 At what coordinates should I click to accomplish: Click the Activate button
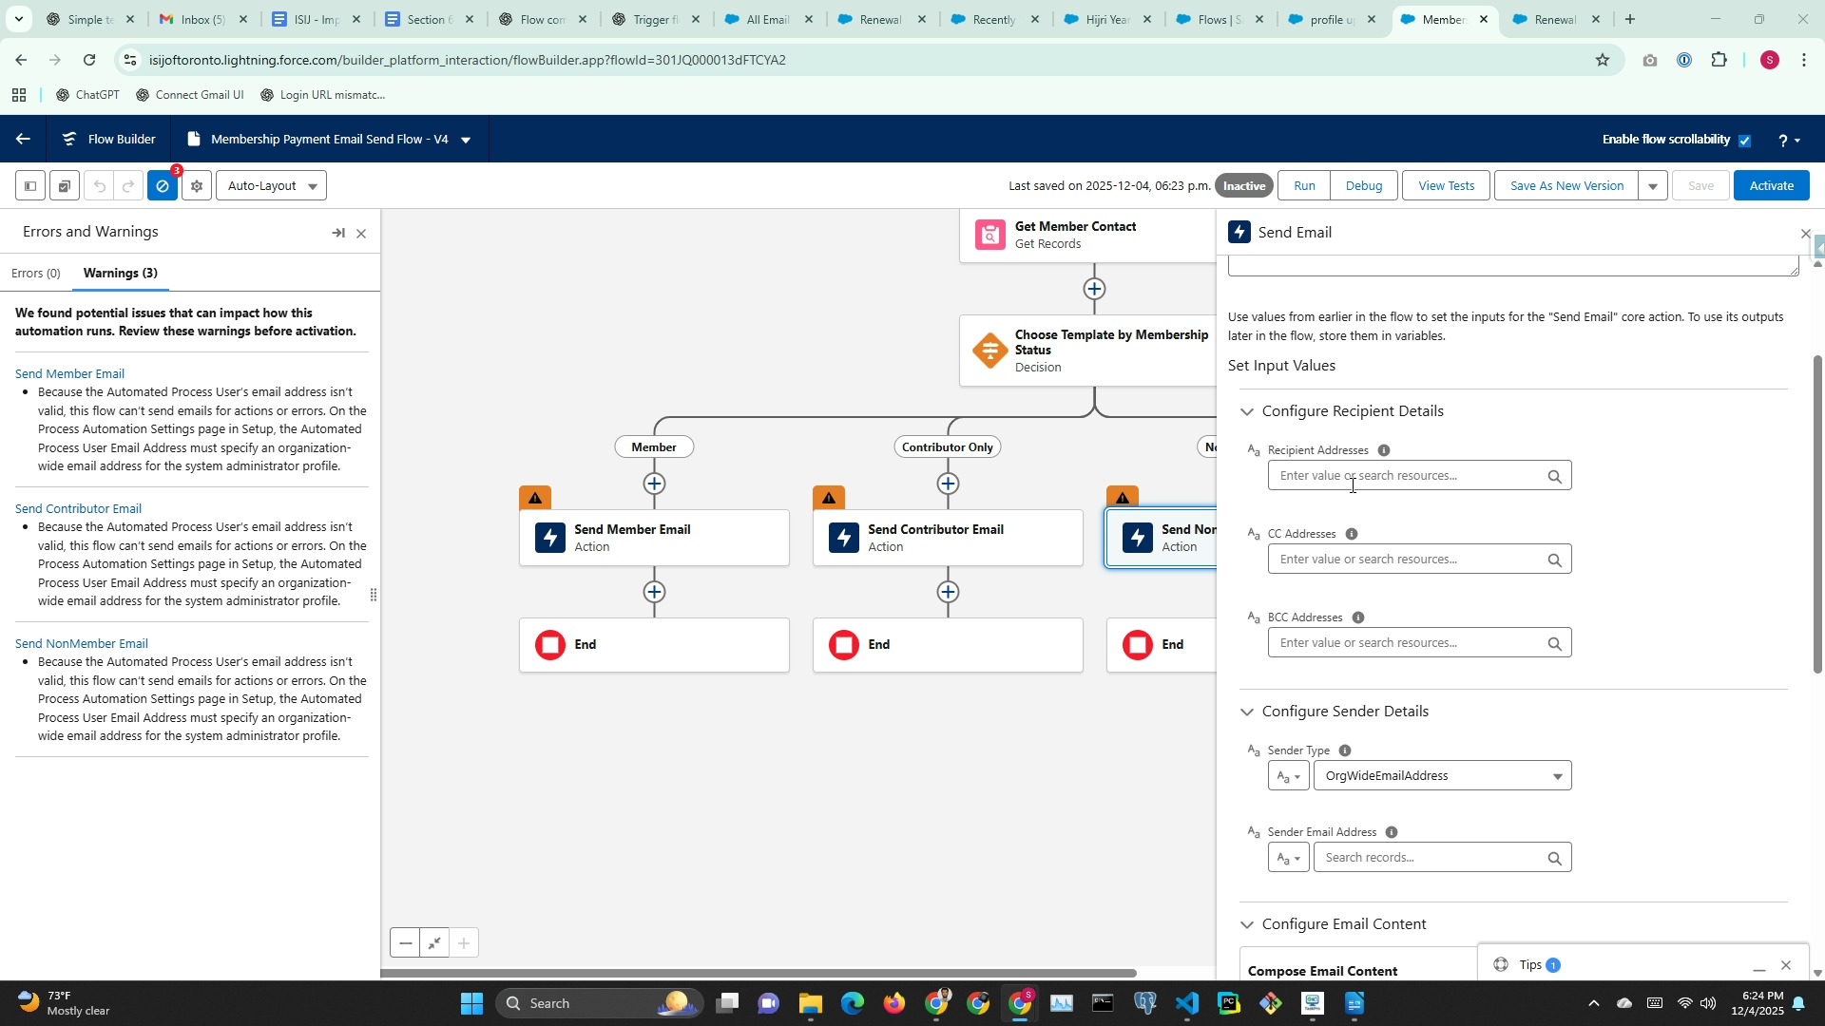(1771, 186)
